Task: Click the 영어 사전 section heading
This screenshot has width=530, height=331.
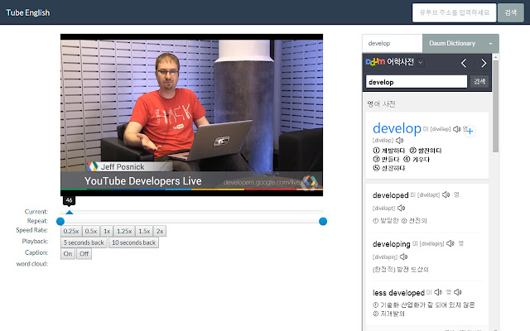Action: pos(381,103)
